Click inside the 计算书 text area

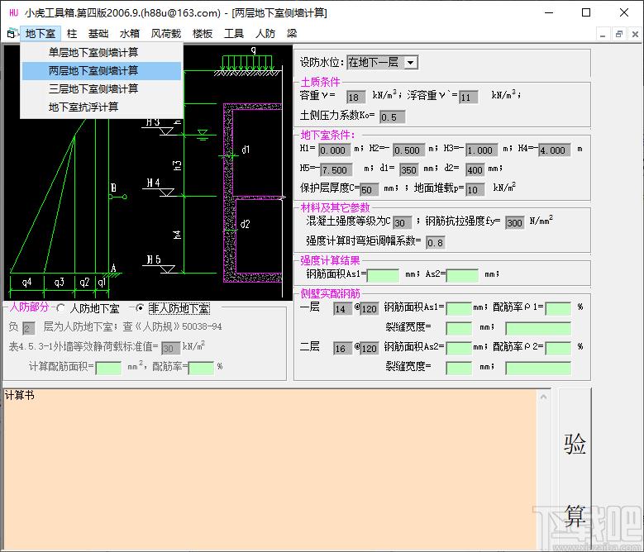click(270, 469)
